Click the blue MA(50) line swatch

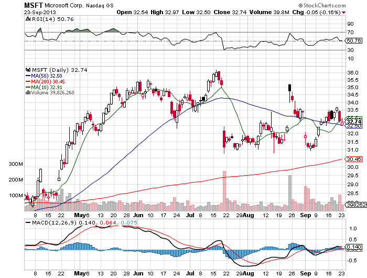(x=28, y=76)
